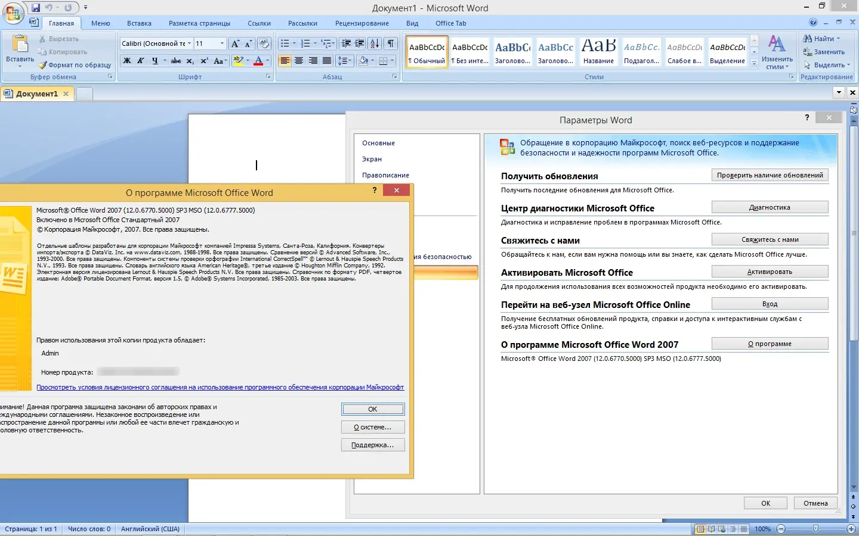
Task: Click the zoom slider handle
Action: (x=815, y=529)
